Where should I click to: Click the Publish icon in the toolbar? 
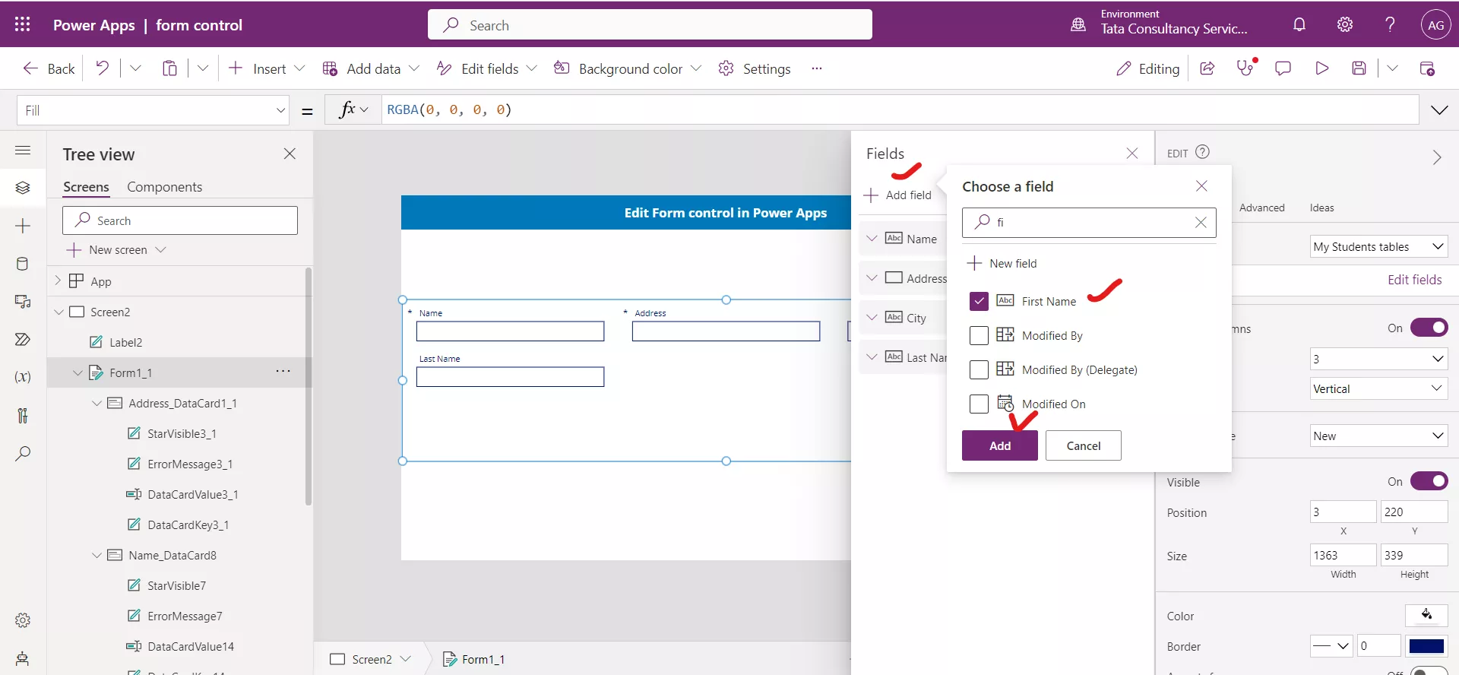(1427, 68)
